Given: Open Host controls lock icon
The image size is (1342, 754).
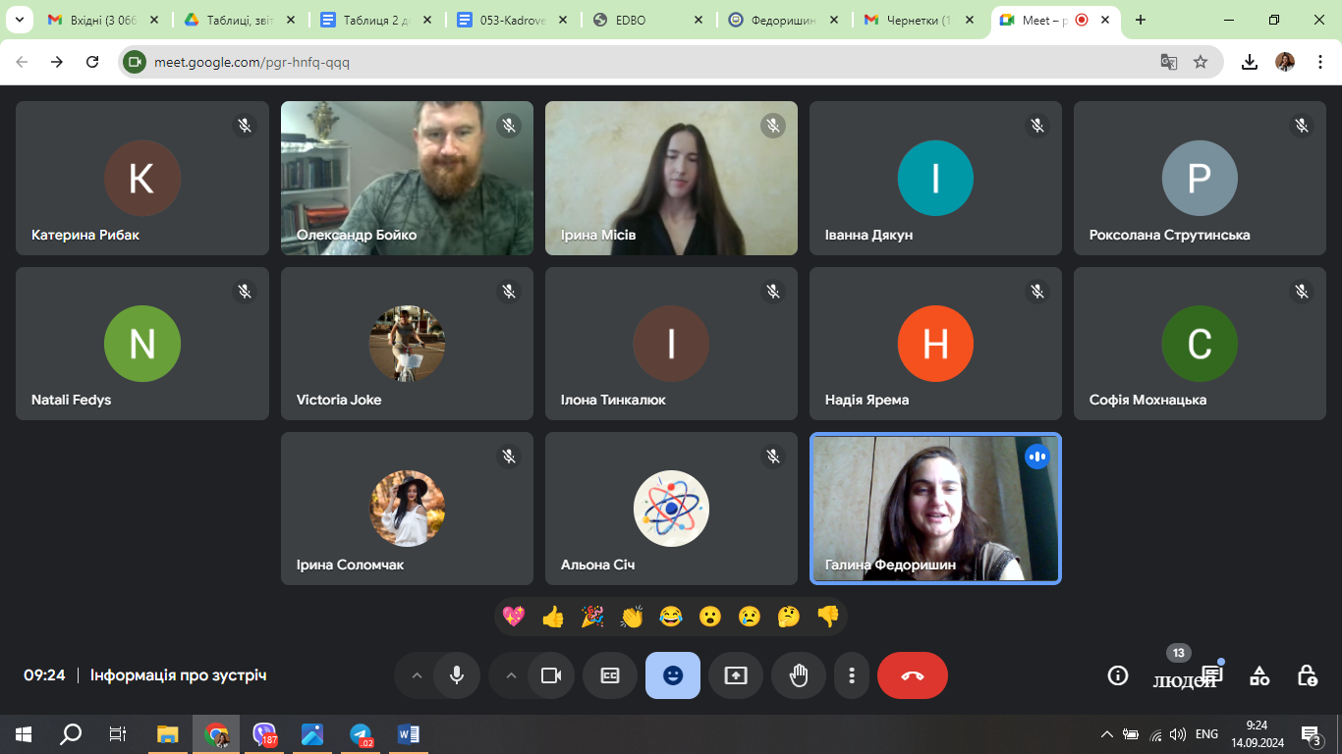Looking at the screenshot, I should pos(1307,675).
